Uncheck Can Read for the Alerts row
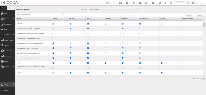This screenshot has width=206, height=95. (x=53, y=63)
